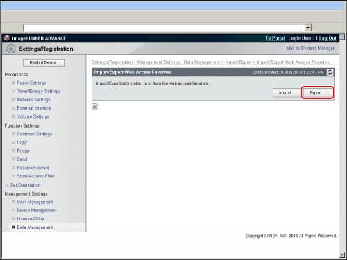Select Paper Settings in the sidebar
The width and height of the screenshot is (347, 260).
pos(31,83)
